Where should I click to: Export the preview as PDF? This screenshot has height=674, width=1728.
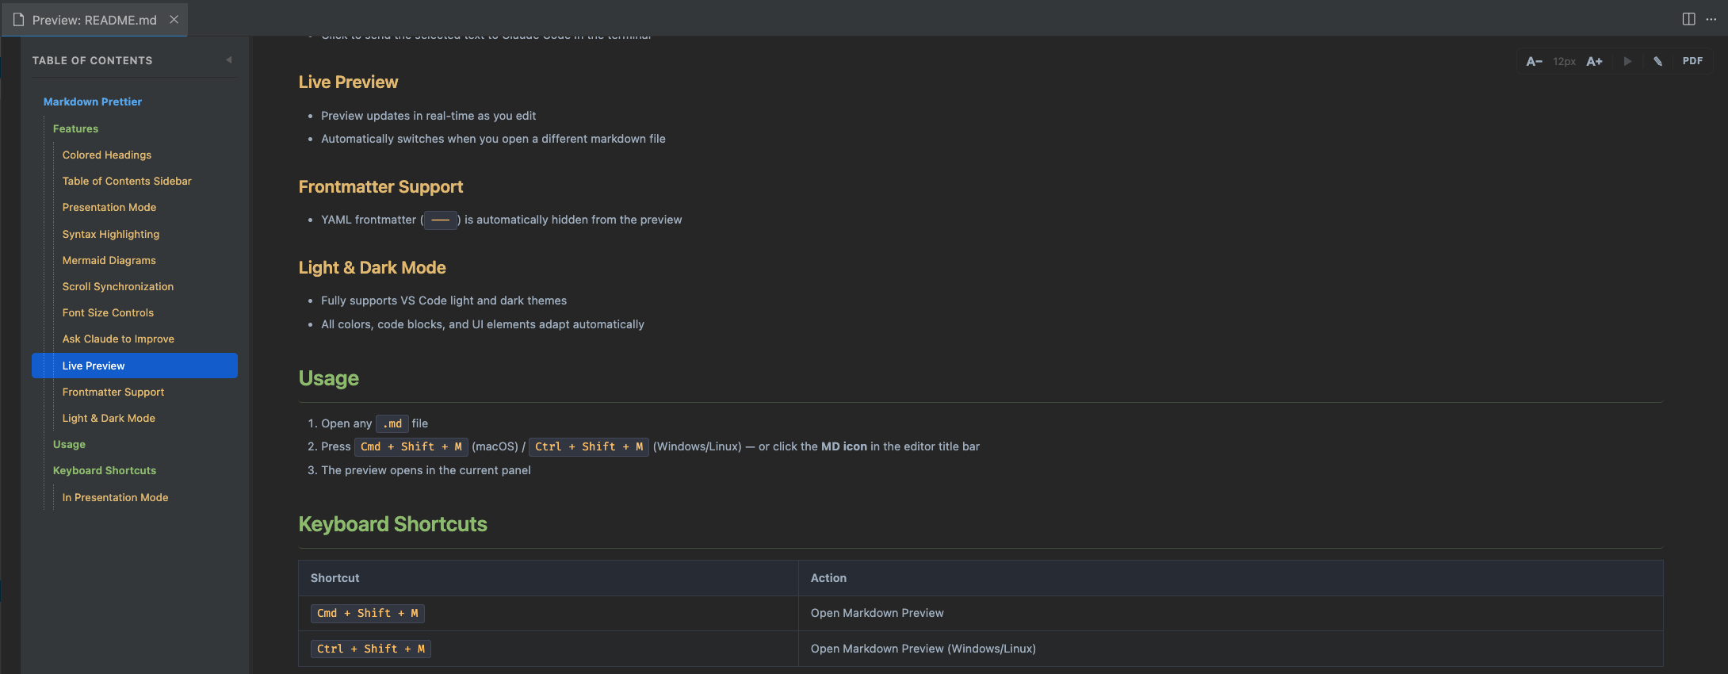[1692, 61]
